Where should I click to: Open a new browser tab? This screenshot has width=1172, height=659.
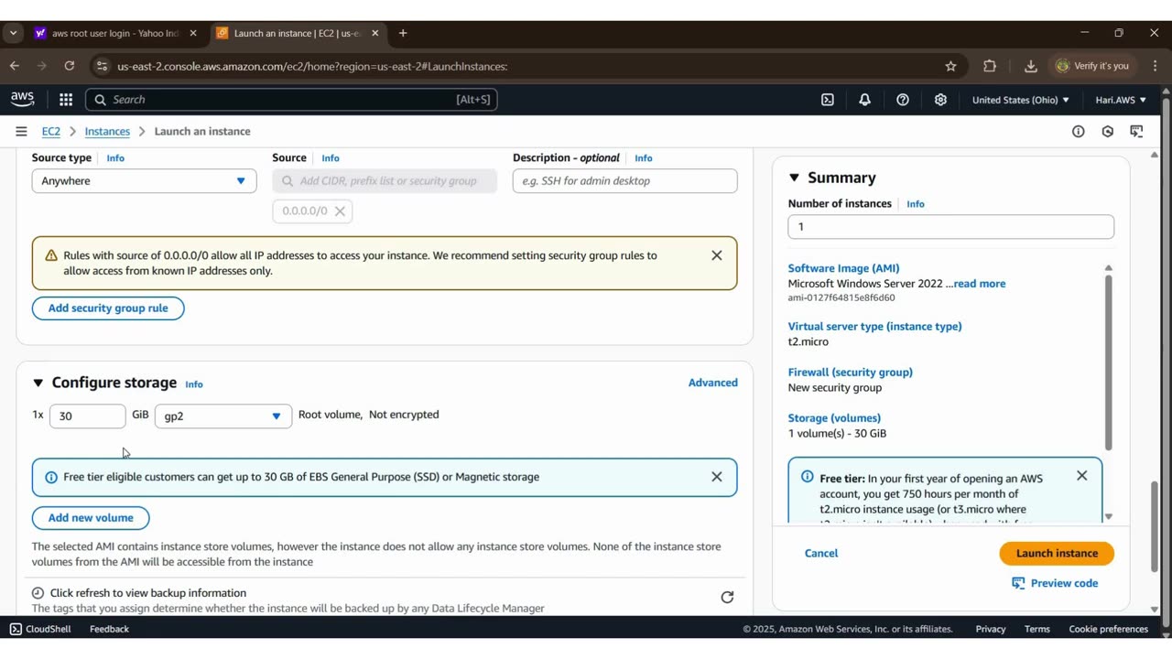tap(403, 33)
